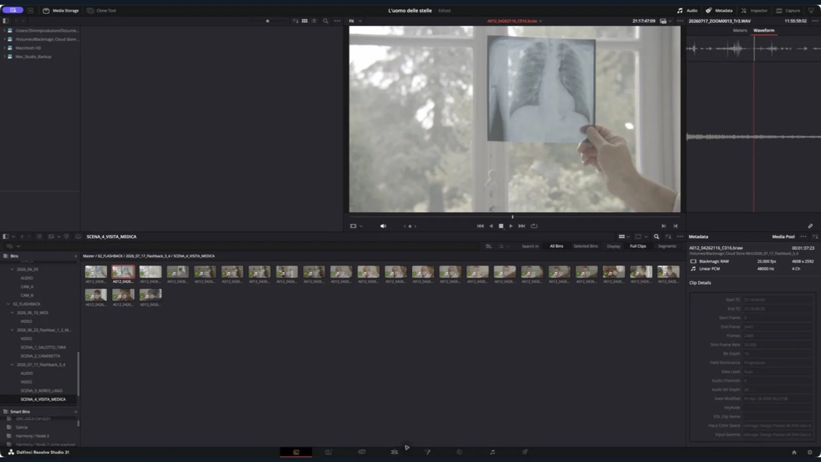821x462 pixels.
Task: Click the viewer scrubber bar playhead
Action: [x=512, y=217]
